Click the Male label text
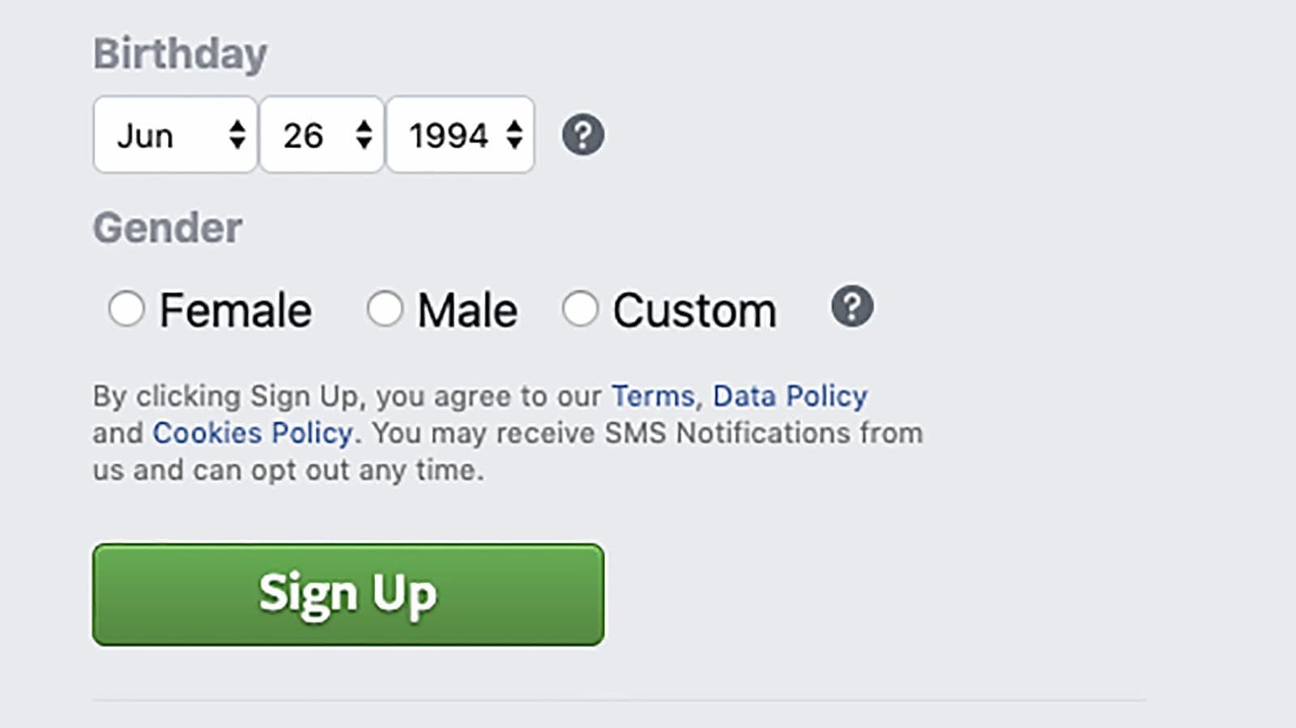Viewport: 1296px width, 728px height. pos(467,311)
